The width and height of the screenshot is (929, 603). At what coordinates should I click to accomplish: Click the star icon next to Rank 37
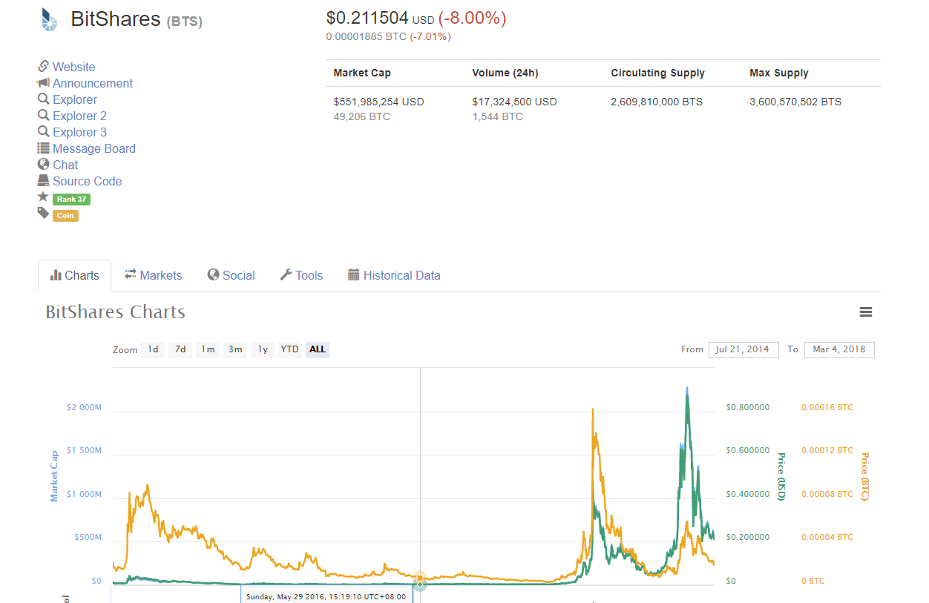click(x=43, y=197)
